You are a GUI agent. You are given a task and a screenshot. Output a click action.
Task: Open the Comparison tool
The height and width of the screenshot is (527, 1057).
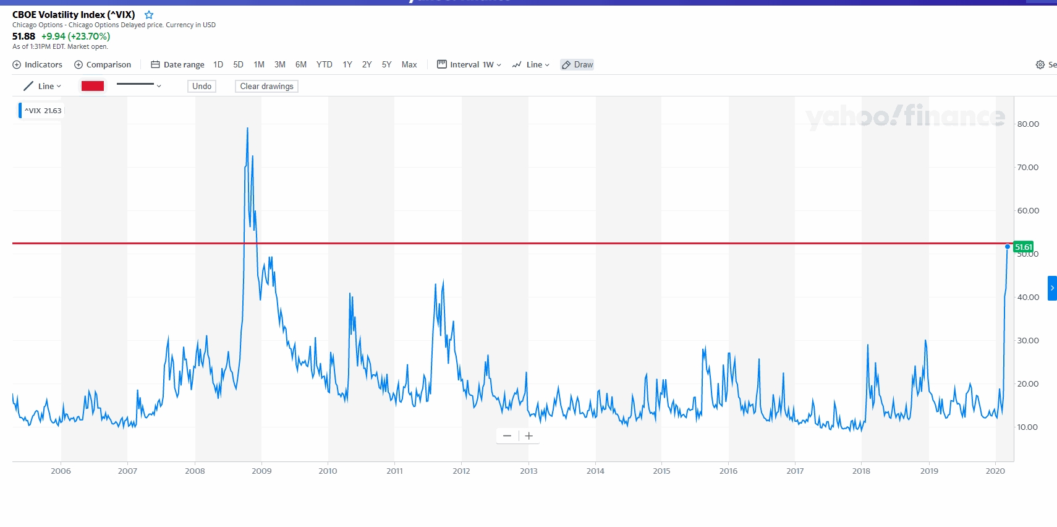click(x=103, y=65)
